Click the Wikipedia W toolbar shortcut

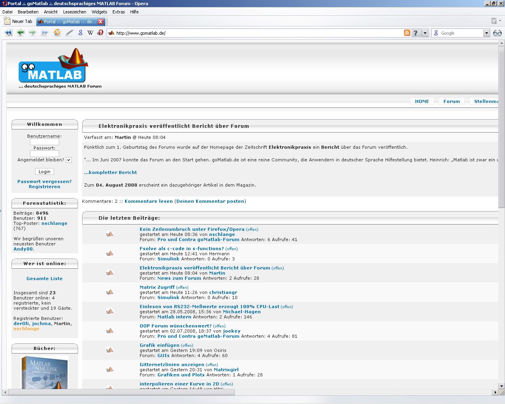[90, 33]
